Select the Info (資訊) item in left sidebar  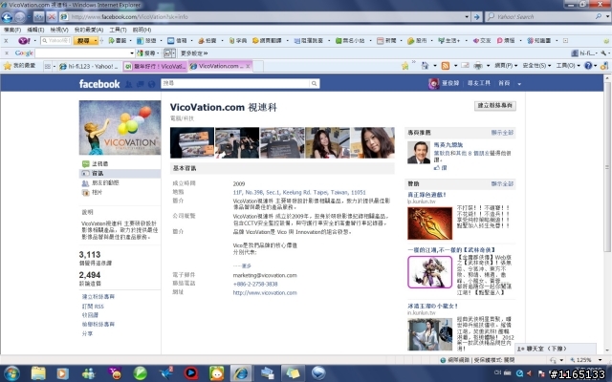(x=120, y=174)
